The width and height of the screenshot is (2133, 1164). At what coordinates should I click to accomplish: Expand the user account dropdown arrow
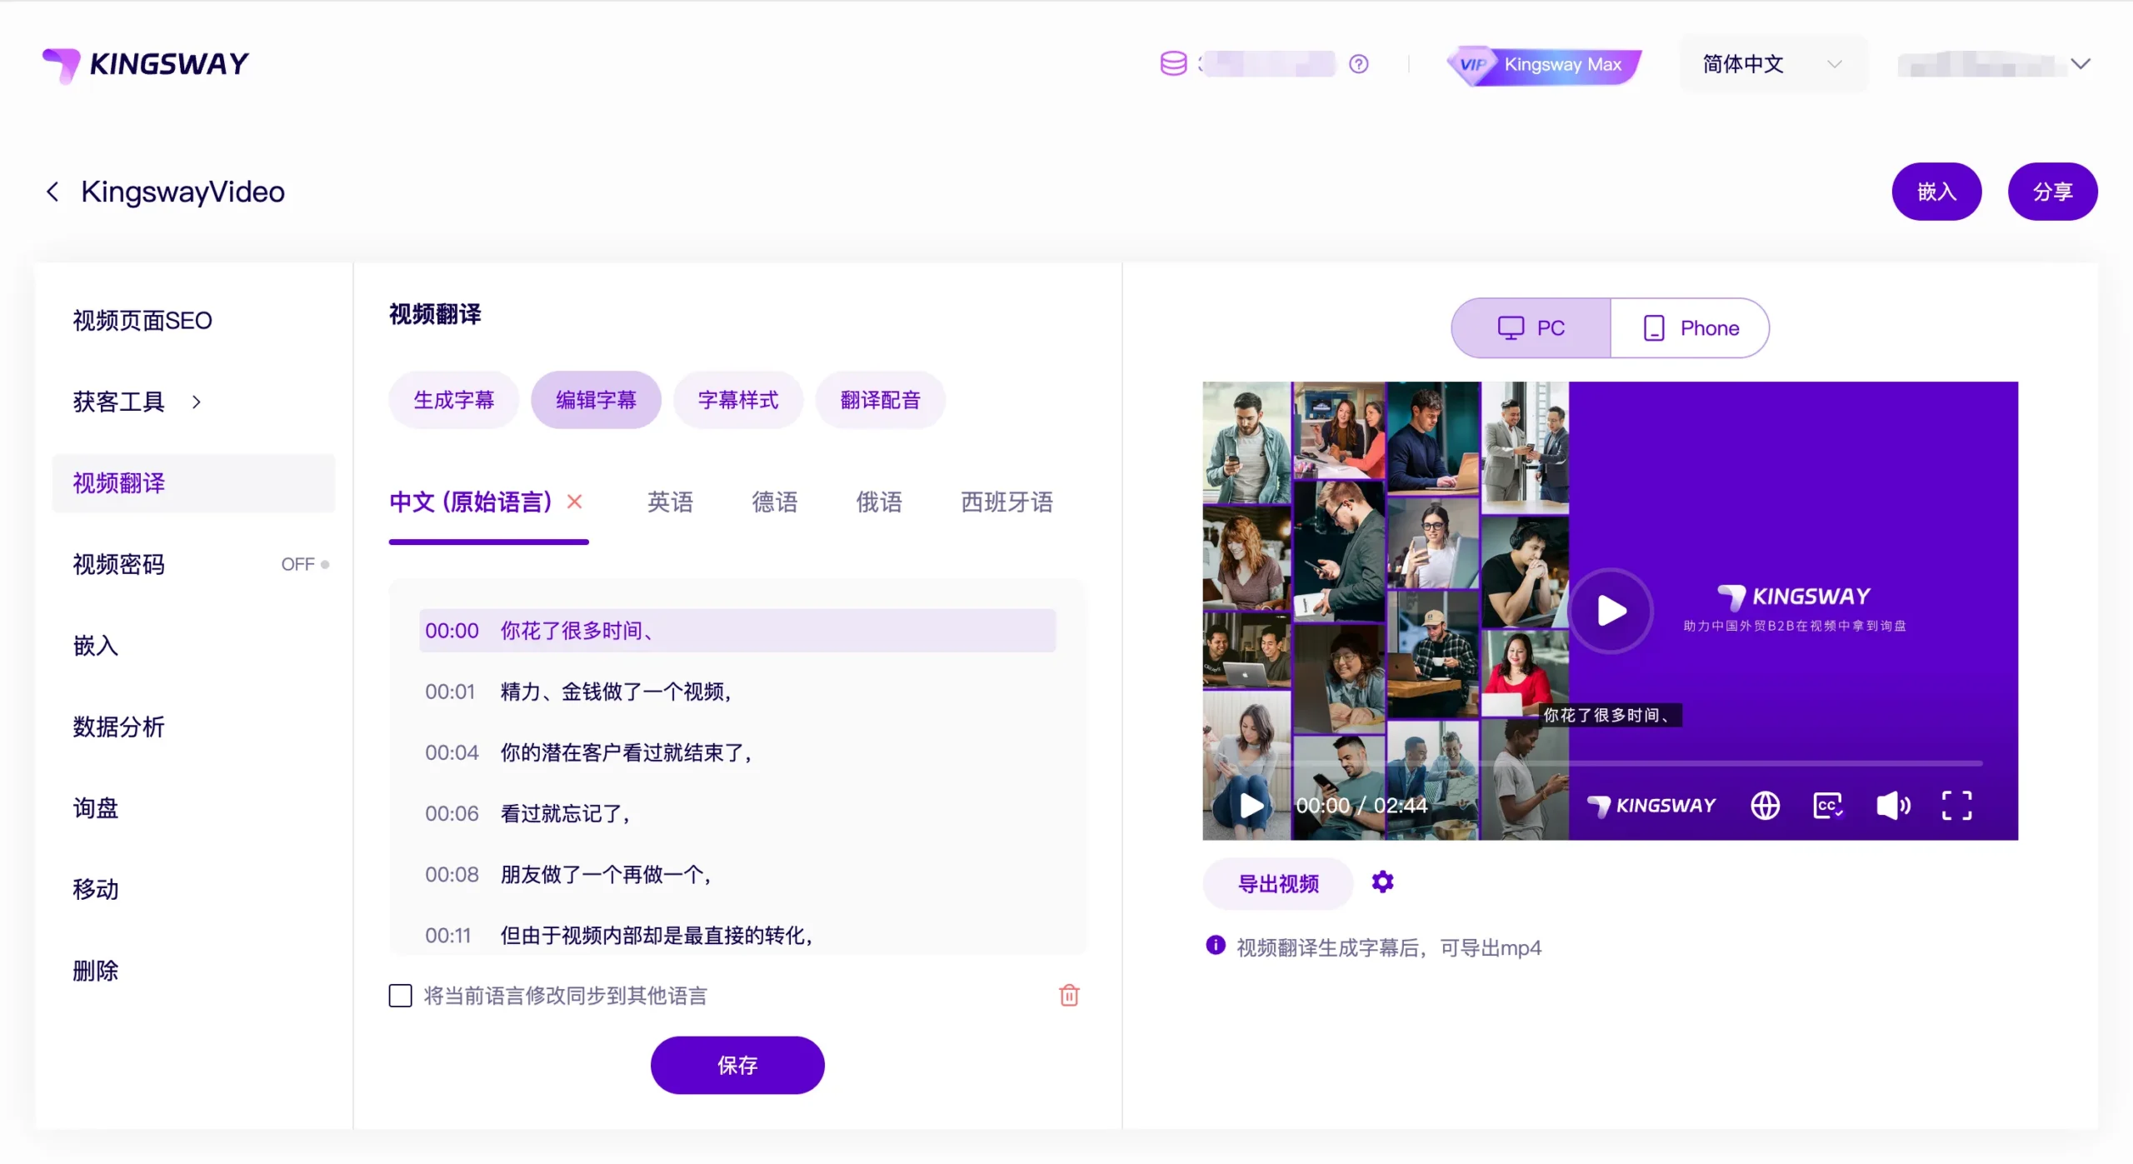(2081, 64)
